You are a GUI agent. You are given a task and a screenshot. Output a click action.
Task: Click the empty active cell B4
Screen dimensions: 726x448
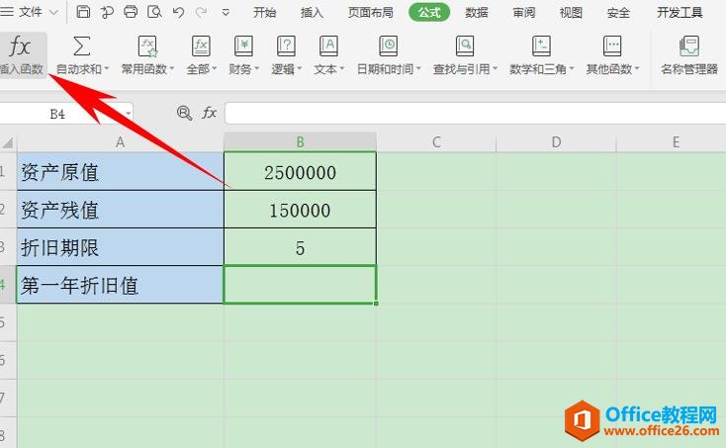(300, 285)
